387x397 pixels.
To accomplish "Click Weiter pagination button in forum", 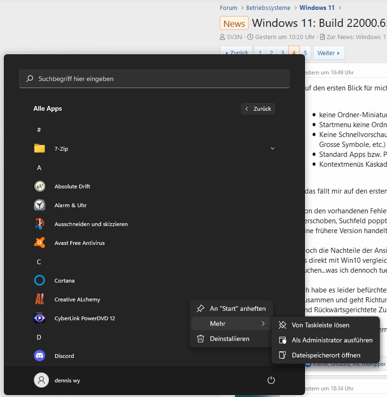I will (329, 53).
